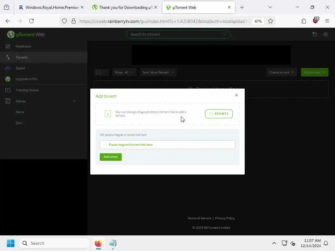Open the notifications bell in taskbar
335x251 pixels.
point(326,243)
